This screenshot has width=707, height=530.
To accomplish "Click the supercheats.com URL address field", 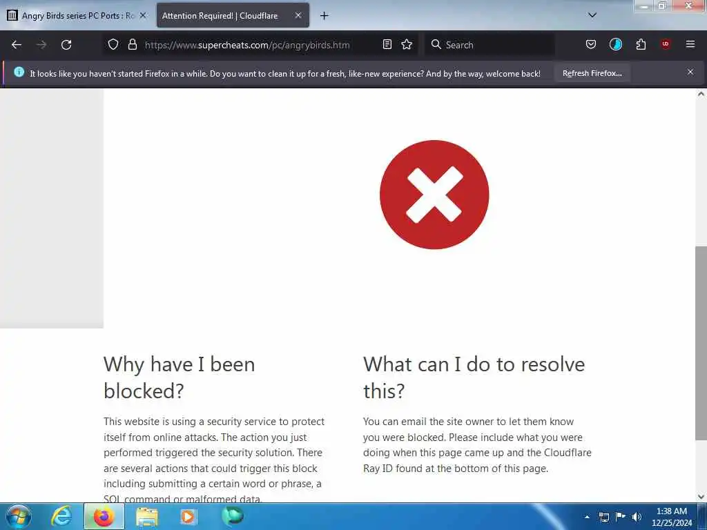I will 247,45.
